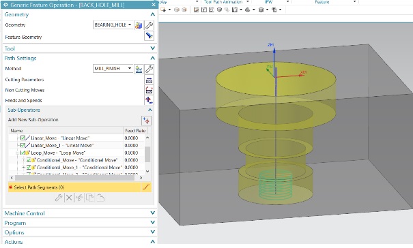Viewport: 413px width, 248px height.
Task: Click the sub-operations list scroll down arrow
Action: (x=147, y=171)
